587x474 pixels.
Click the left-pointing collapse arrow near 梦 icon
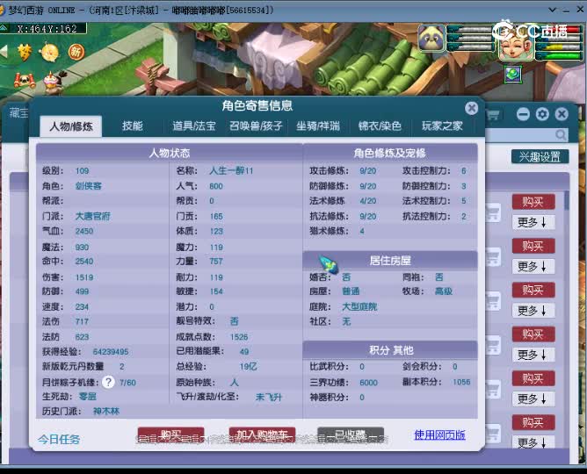[x=4, y=52]
